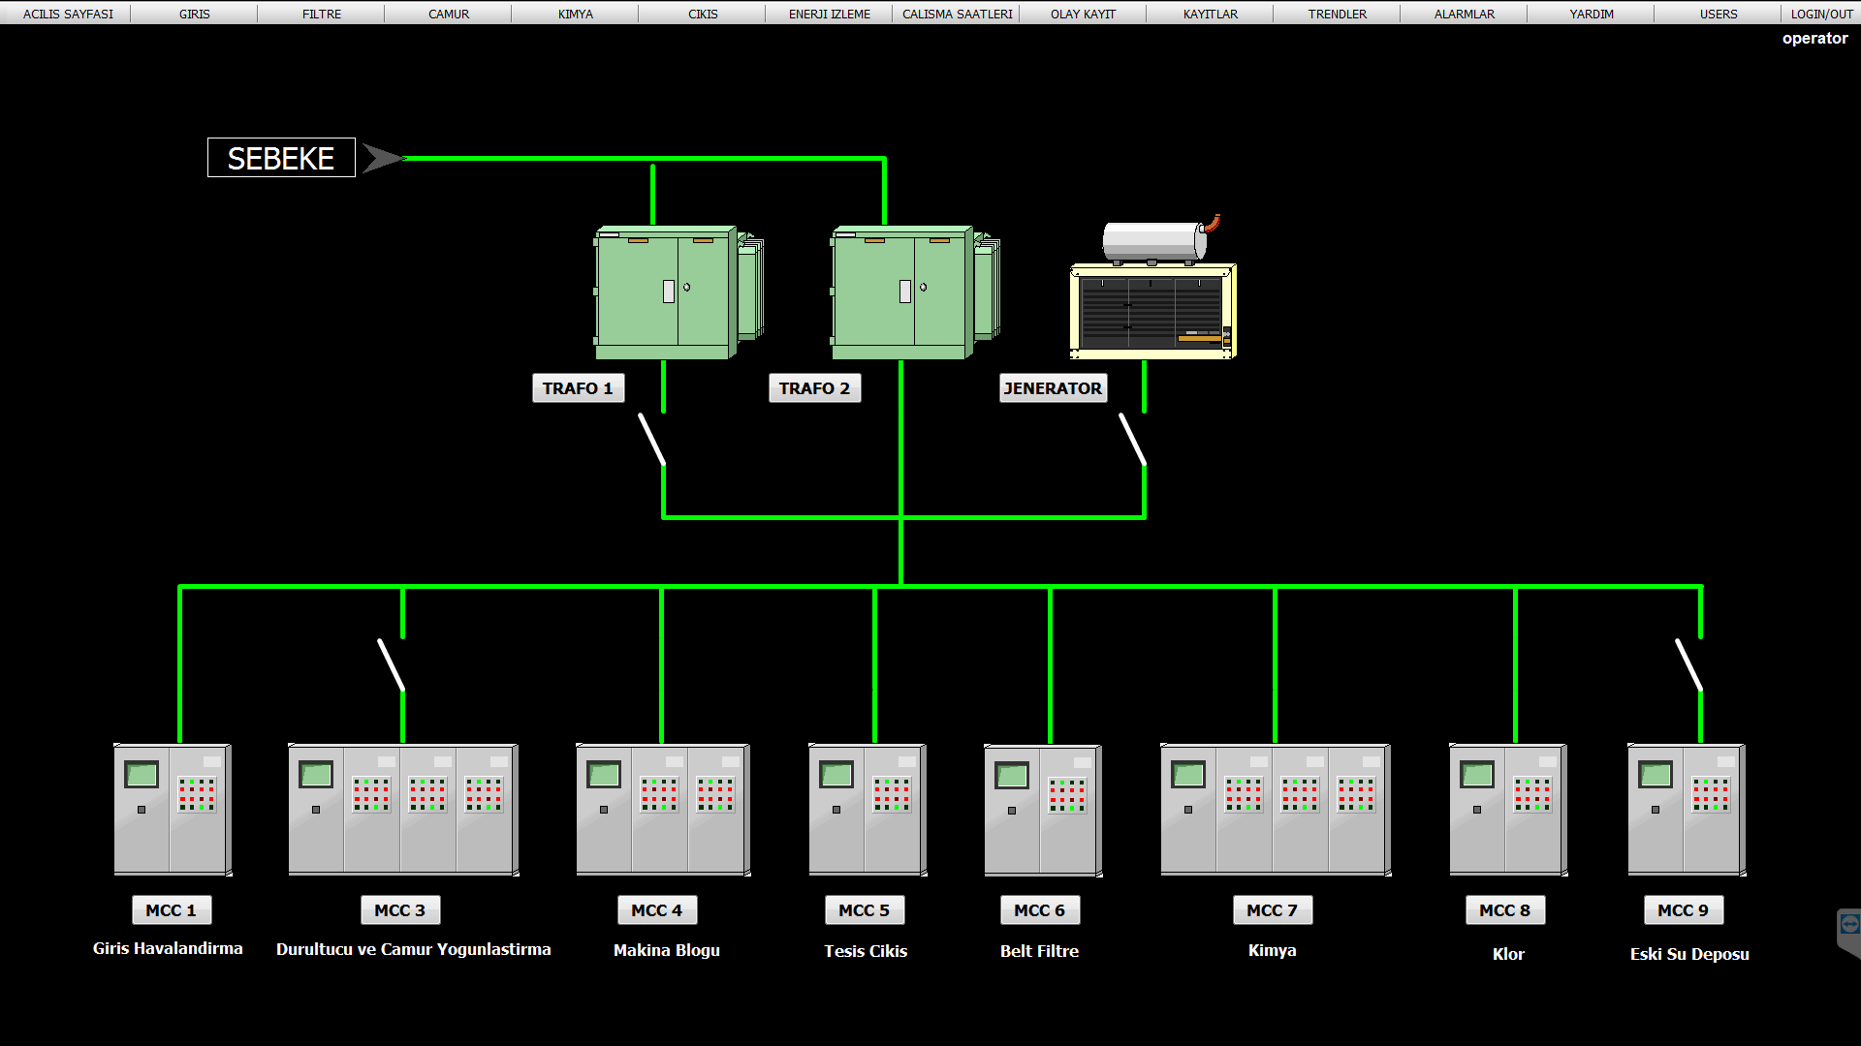This screenshot has height=1046, width=1861.
Task: Click the TRAFO 2 label button
Action: click(x=814, y=388)
